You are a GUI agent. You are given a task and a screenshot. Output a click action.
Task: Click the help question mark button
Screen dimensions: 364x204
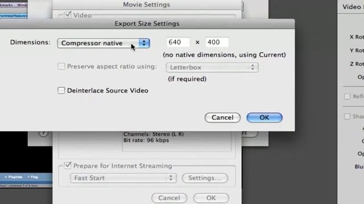pyautogui.click(x=43, y=134)
